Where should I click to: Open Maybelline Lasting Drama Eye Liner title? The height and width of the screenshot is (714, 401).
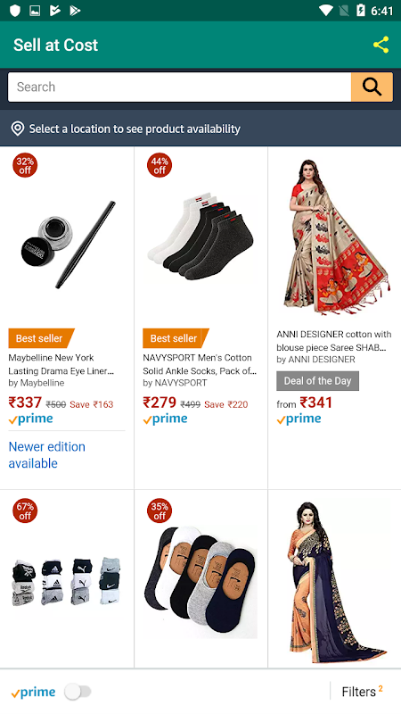[61, 364]
